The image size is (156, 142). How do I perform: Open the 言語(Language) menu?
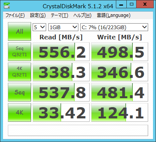tap(114, 15)
